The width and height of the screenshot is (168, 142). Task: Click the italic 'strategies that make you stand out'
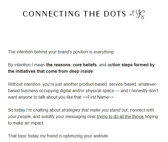(x=94, y=110)
